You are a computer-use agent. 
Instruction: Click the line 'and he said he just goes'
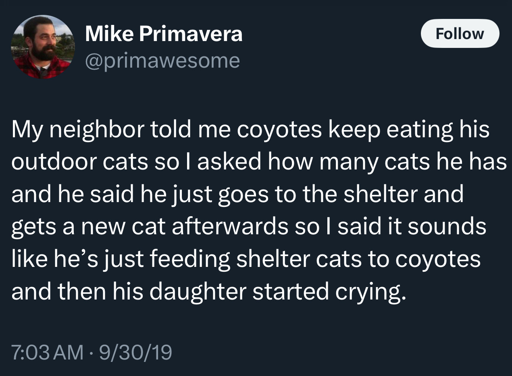tap(237, 195)
